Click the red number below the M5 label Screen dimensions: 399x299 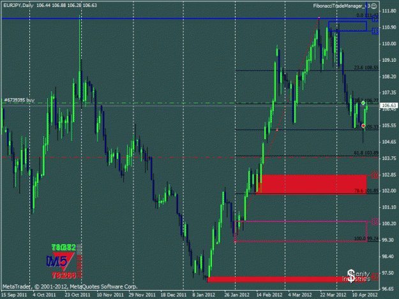click(x=64, y=275)
